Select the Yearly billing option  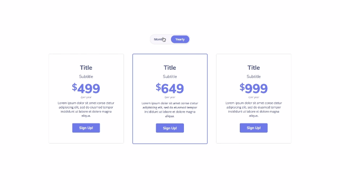coord(180,39)
